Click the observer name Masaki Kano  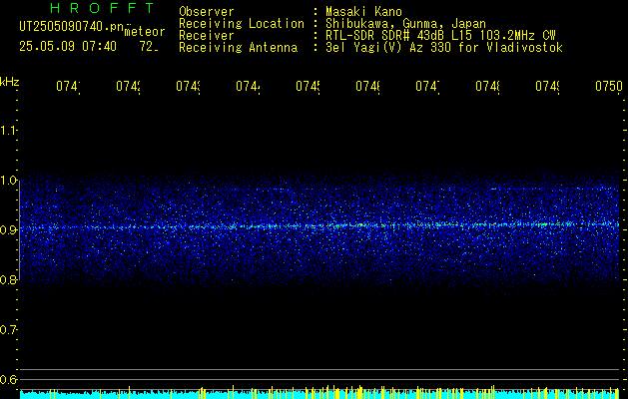(363, 11)
